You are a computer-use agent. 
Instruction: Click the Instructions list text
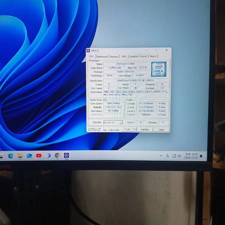136,93
